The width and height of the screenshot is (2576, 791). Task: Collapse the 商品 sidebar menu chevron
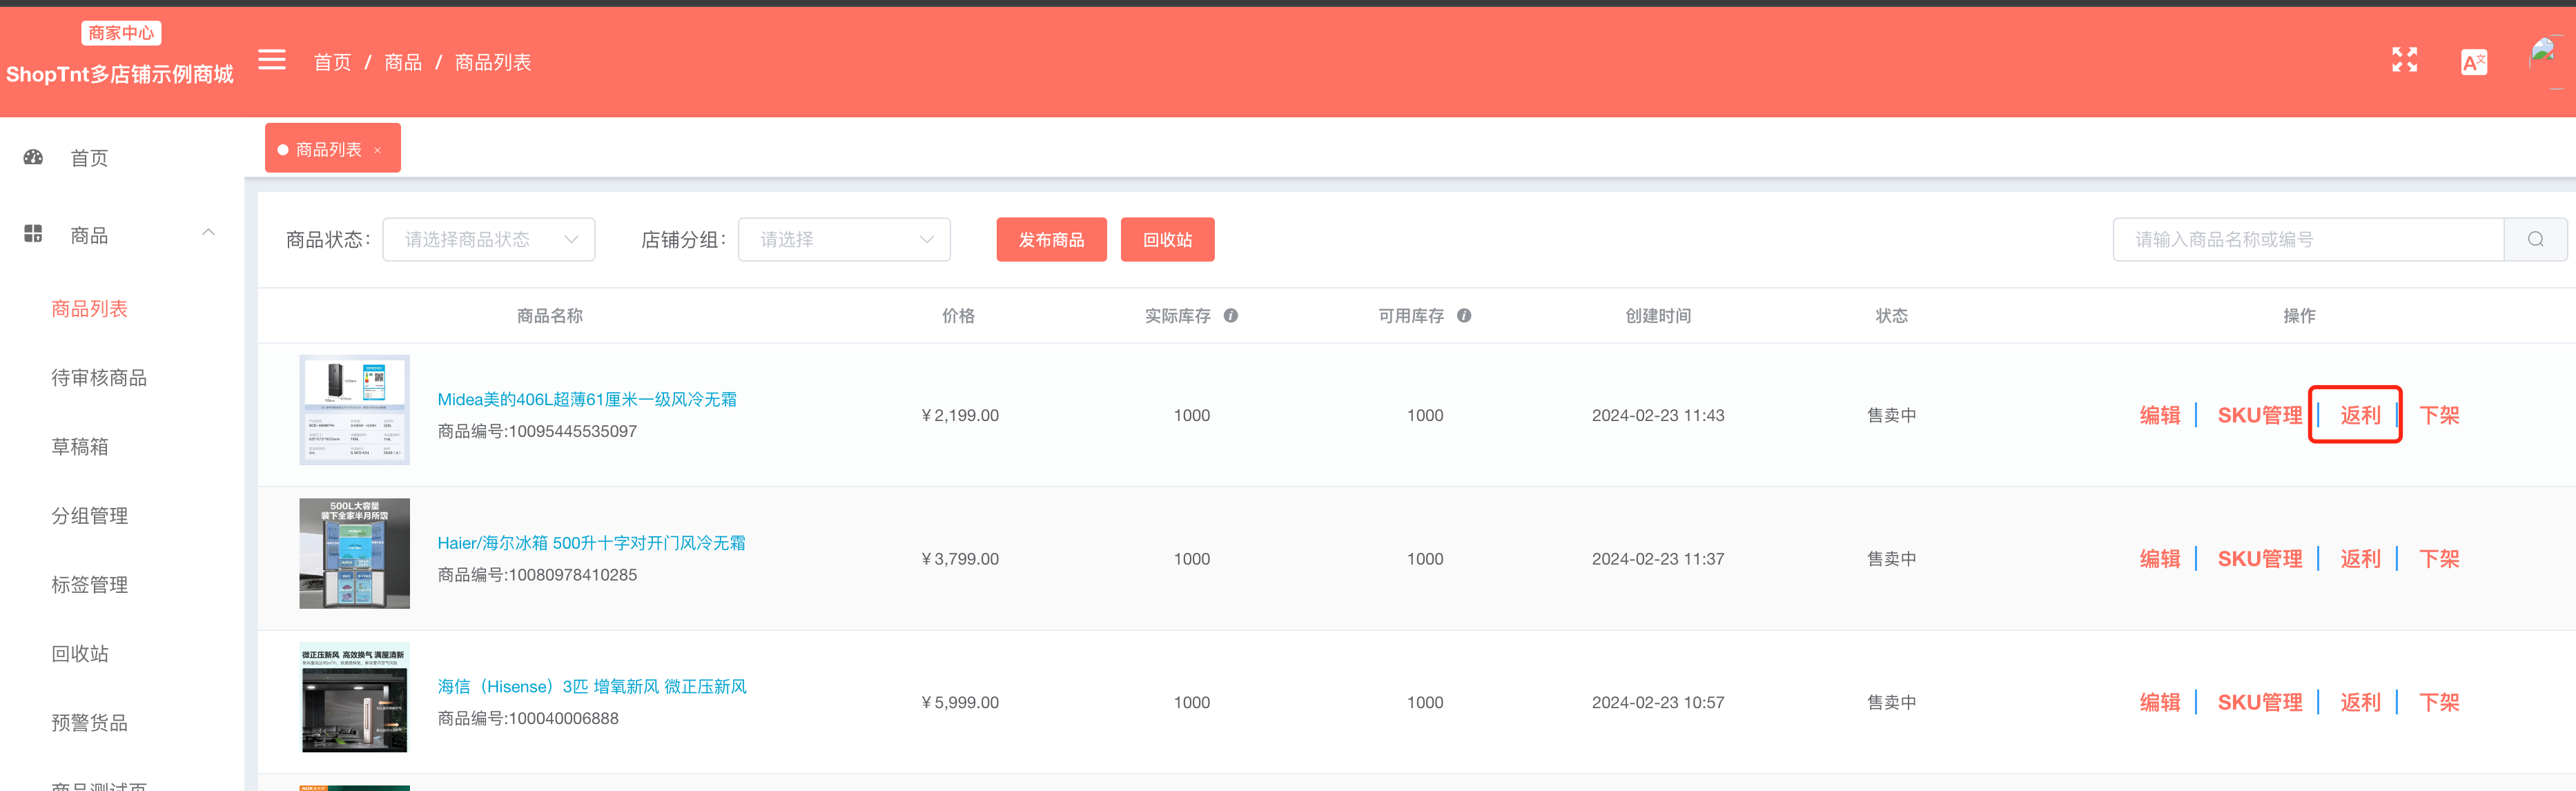208,233
